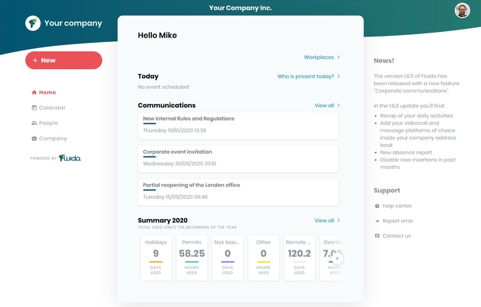Click the 'News!' heading
481x307 pixels.
(x=384, y=60)
